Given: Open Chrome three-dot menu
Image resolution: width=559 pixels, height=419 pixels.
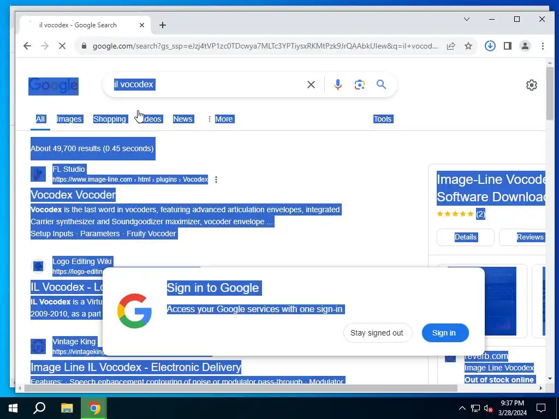Looking at the screenshot, I should point(543,46).
